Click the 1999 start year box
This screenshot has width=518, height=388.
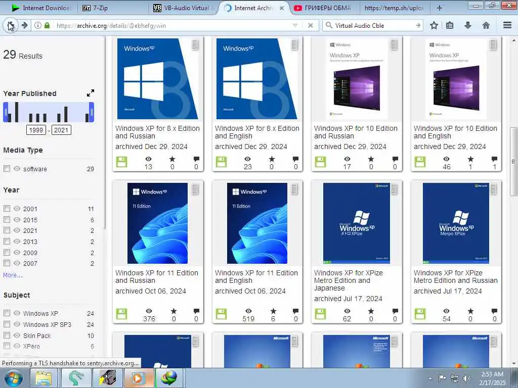click(36, 130)
